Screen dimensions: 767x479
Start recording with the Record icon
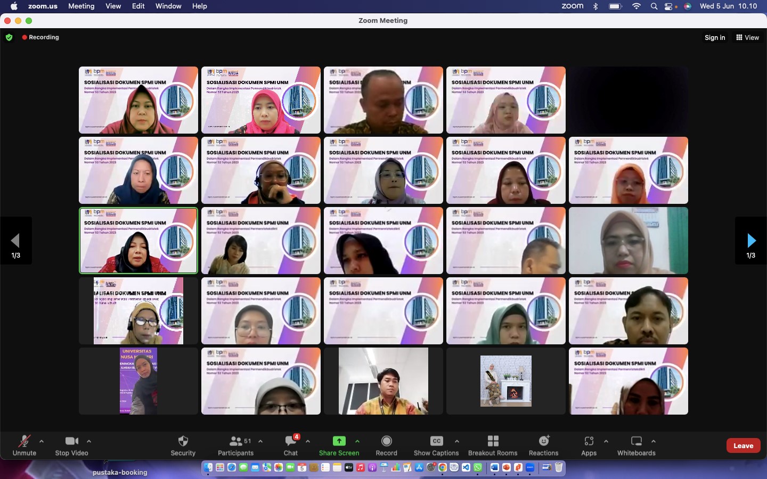coord(387,441)
